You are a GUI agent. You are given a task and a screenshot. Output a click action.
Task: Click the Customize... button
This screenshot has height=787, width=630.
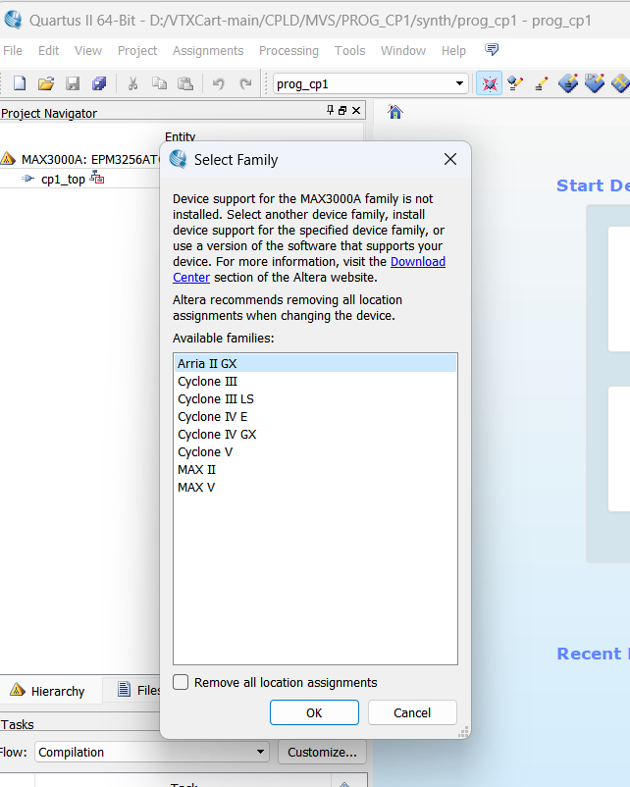[322, 752]
